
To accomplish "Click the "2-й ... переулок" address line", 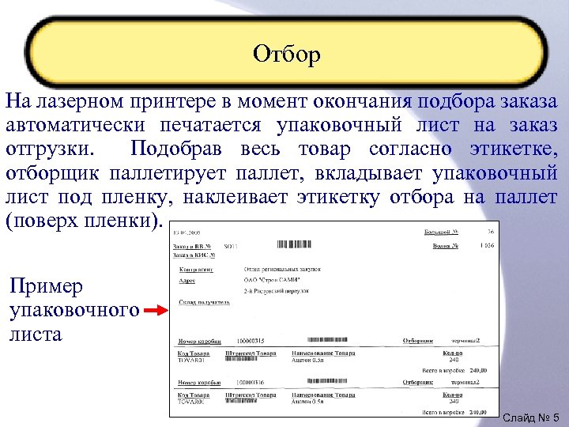I will (276, 291).
